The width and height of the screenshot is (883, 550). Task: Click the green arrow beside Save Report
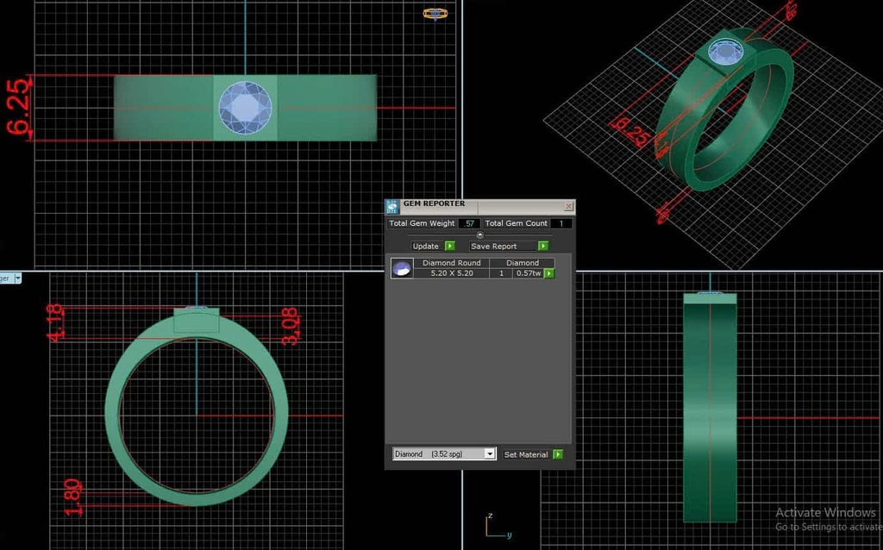544,246
